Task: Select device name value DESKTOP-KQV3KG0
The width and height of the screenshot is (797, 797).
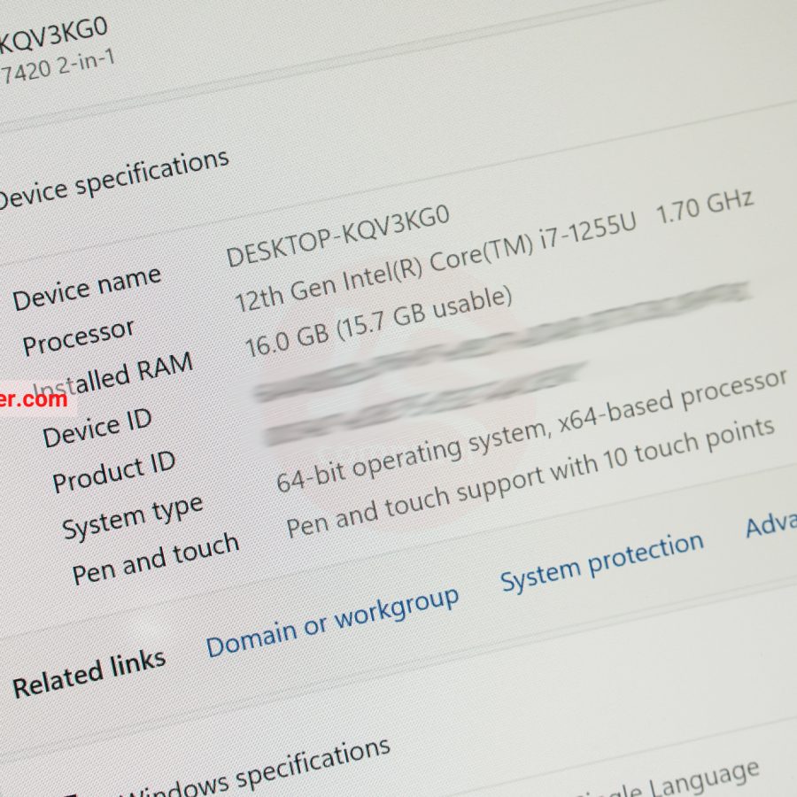Action: pos(338,236)
